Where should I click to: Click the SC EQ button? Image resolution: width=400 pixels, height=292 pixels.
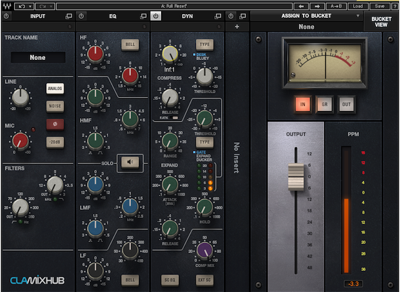(x=169, y=280)
